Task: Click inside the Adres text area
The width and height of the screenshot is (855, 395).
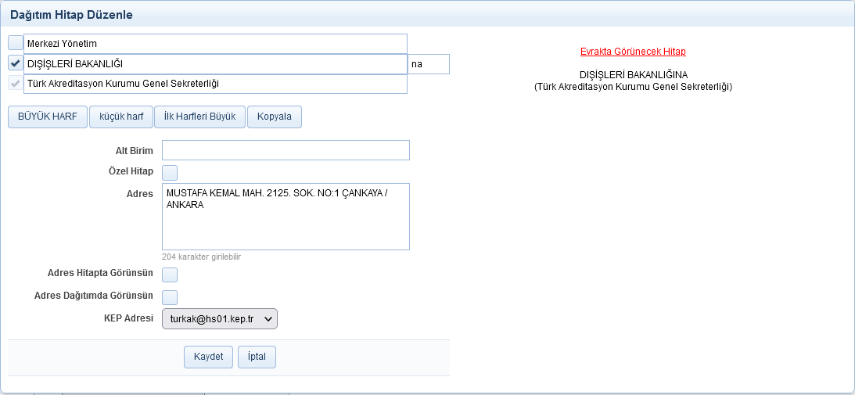Action: click(x=286, y=227)
